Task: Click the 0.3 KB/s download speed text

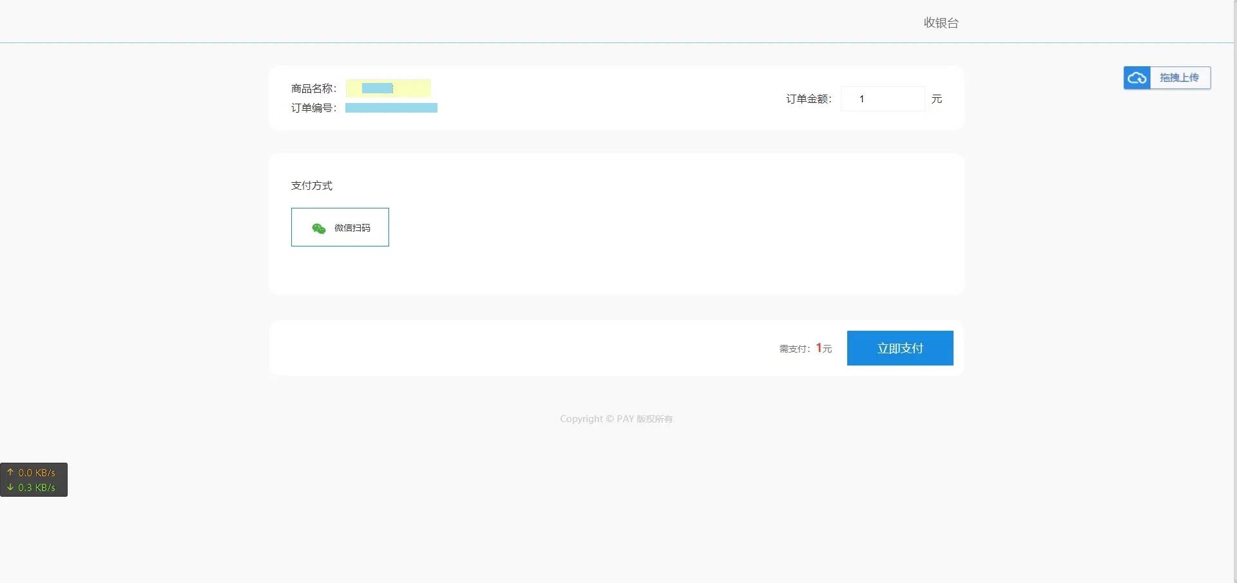Action: tap(37, 488)
